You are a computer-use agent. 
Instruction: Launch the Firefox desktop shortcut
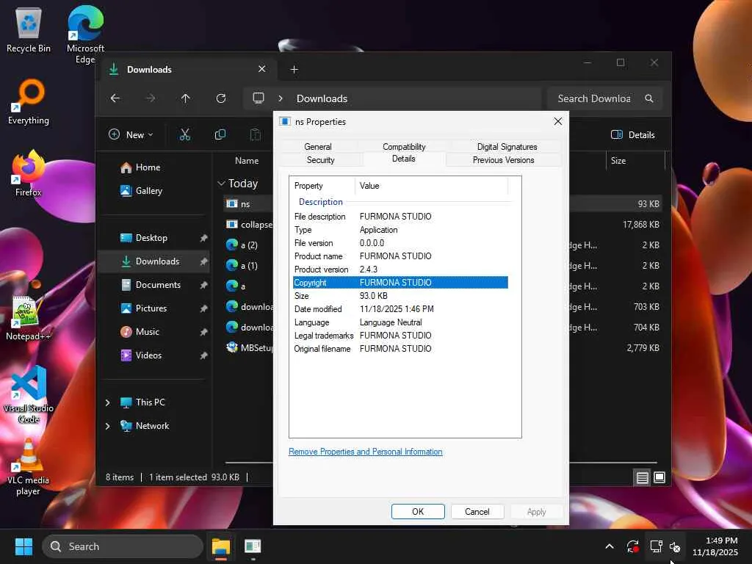(29, 173)
